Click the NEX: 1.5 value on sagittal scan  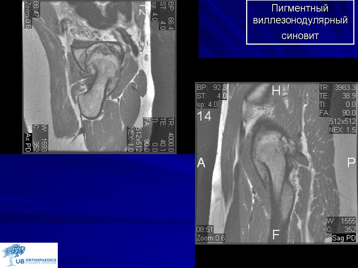[342, 130]
